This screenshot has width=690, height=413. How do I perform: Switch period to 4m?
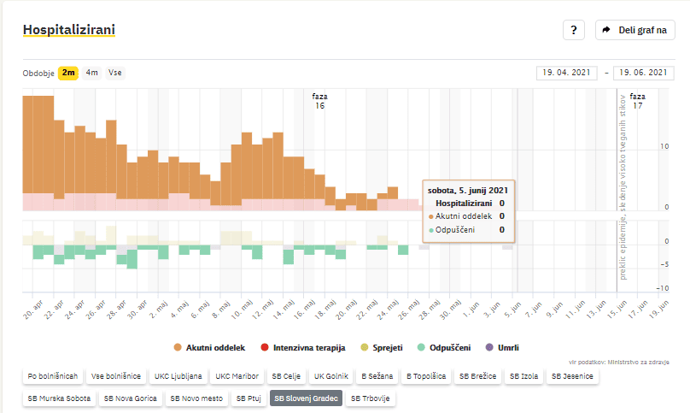click(91, 73)
